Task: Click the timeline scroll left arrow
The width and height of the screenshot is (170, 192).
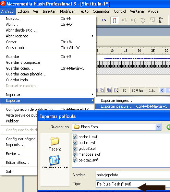Action: (x=162, y=91)
